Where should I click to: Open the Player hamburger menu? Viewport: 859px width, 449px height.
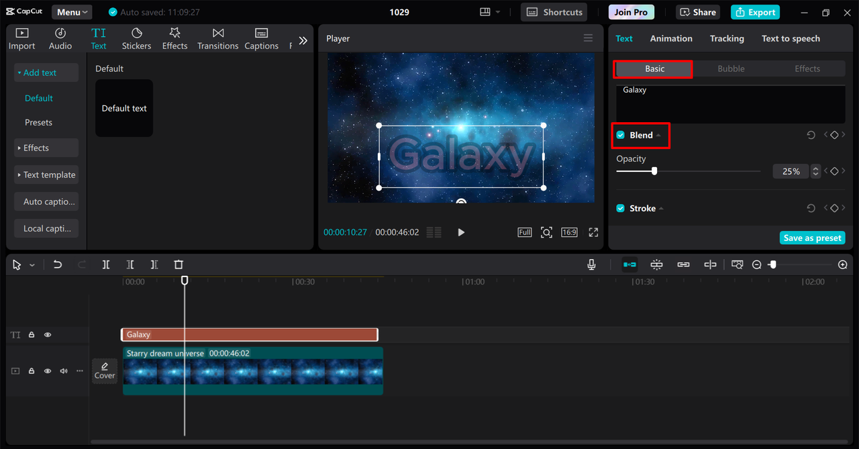(589, 38)
